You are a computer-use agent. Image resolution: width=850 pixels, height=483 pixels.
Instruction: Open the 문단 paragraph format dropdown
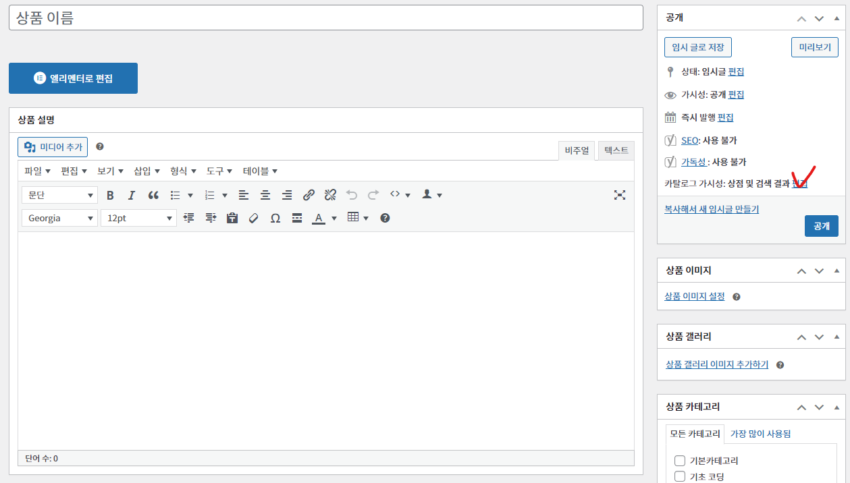(x=59, y=196)
